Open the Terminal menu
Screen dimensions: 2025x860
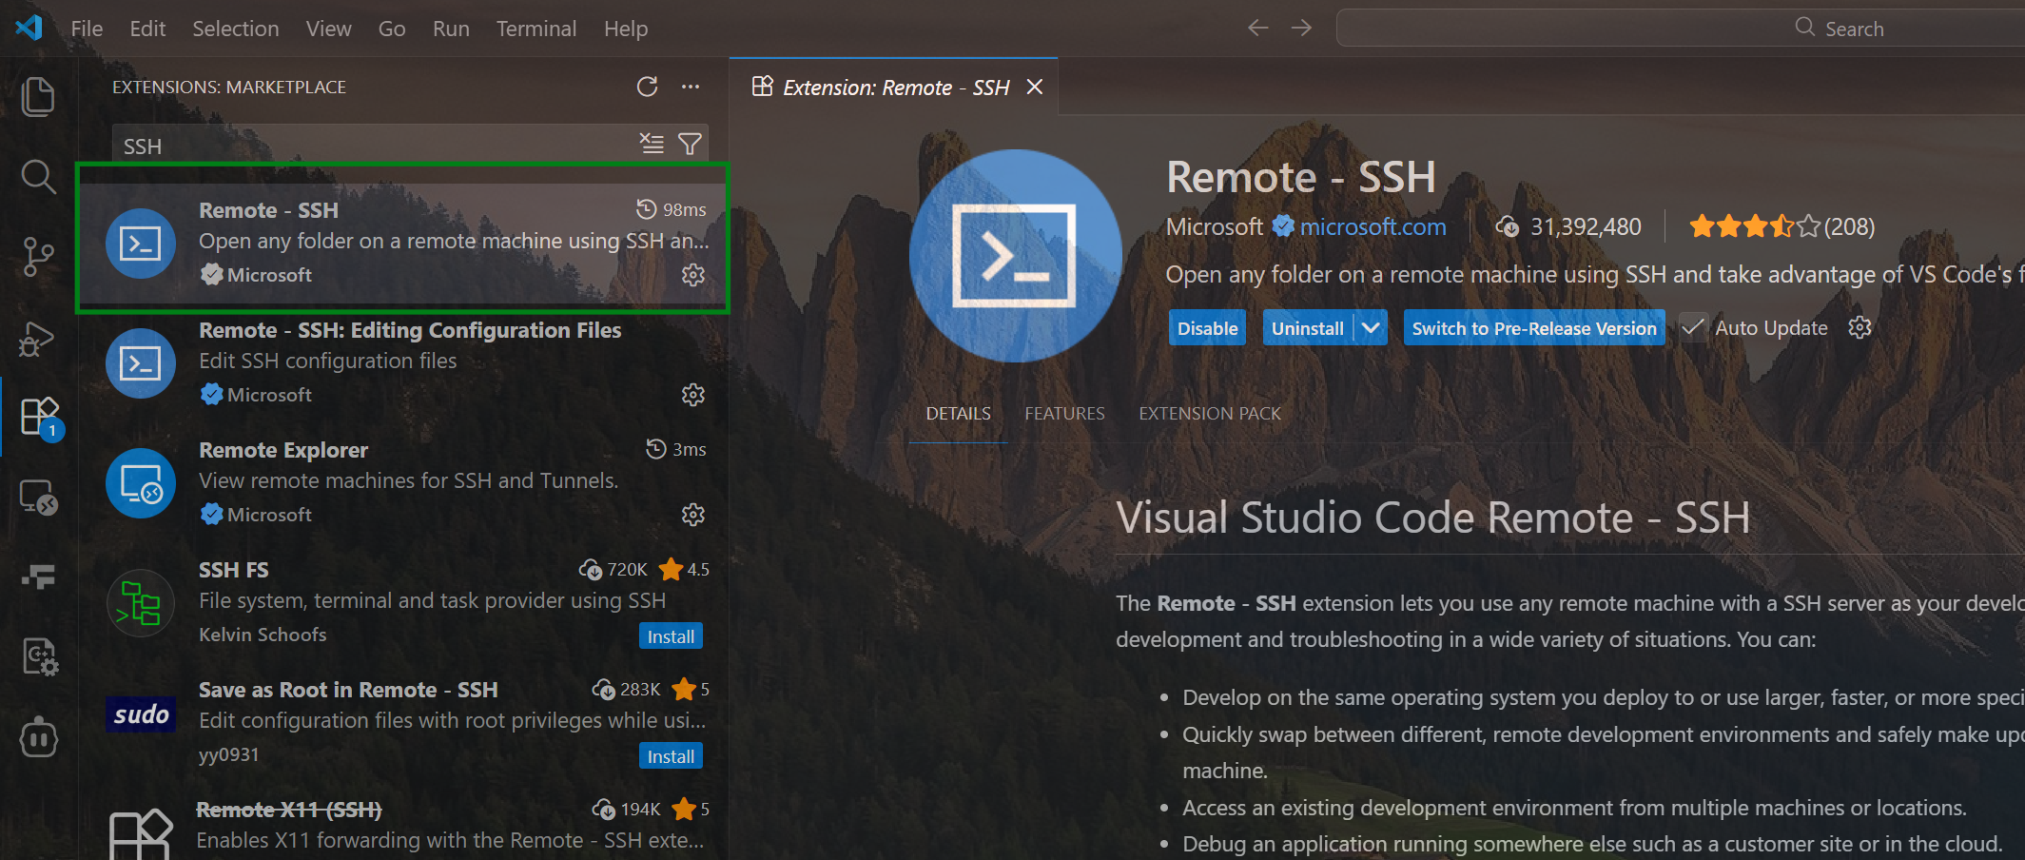(x=536, y=29)
